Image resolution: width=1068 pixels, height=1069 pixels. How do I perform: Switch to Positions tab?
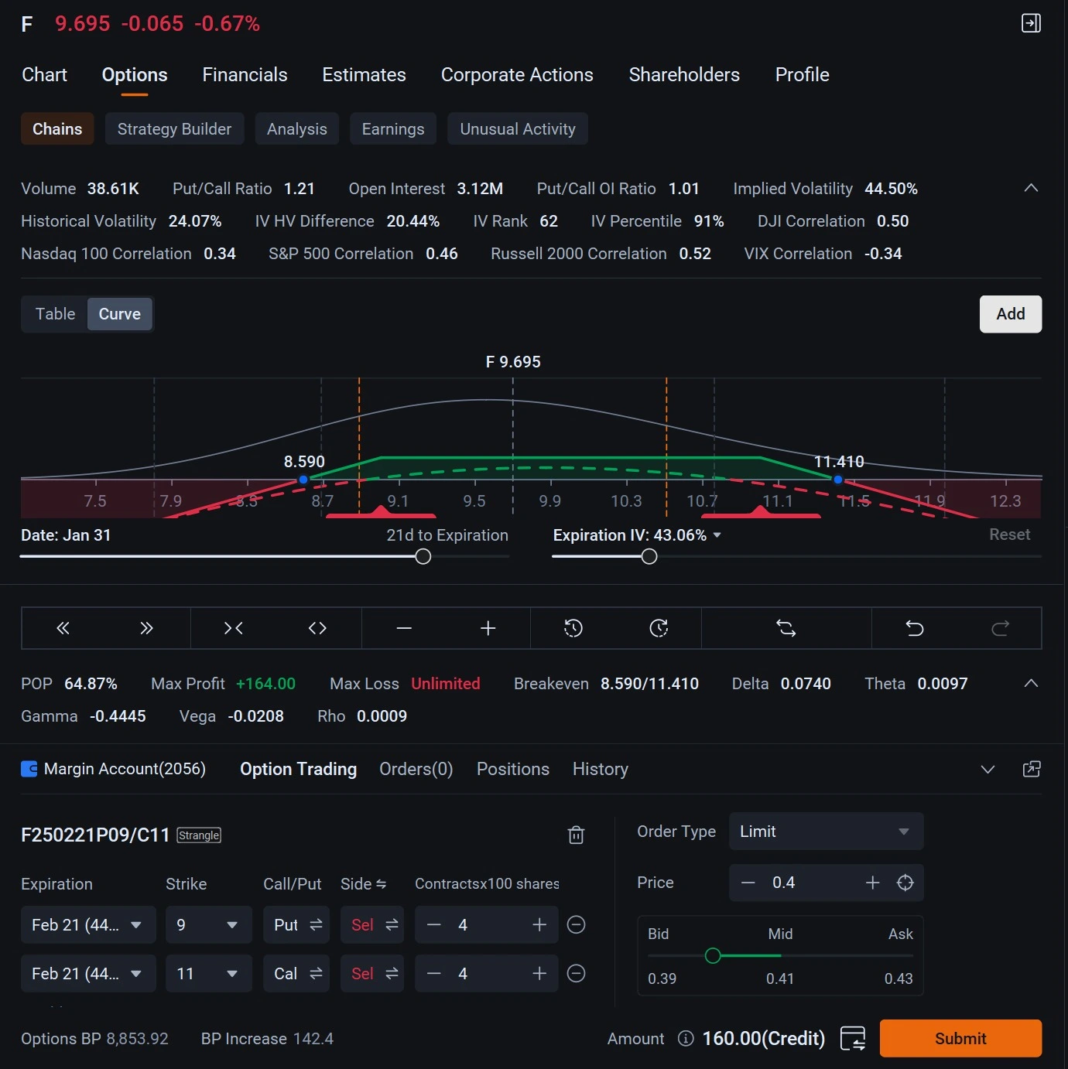[x=512, y=769]
